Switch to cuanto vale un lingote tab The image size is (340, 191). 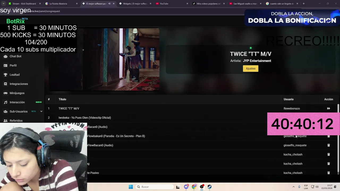tap(282, 4)
